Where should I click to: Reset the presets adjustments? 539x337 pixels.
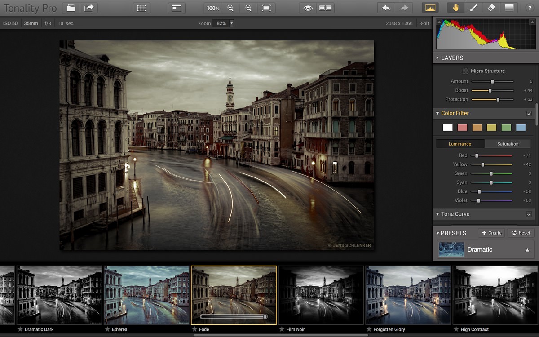pos(521,233)
